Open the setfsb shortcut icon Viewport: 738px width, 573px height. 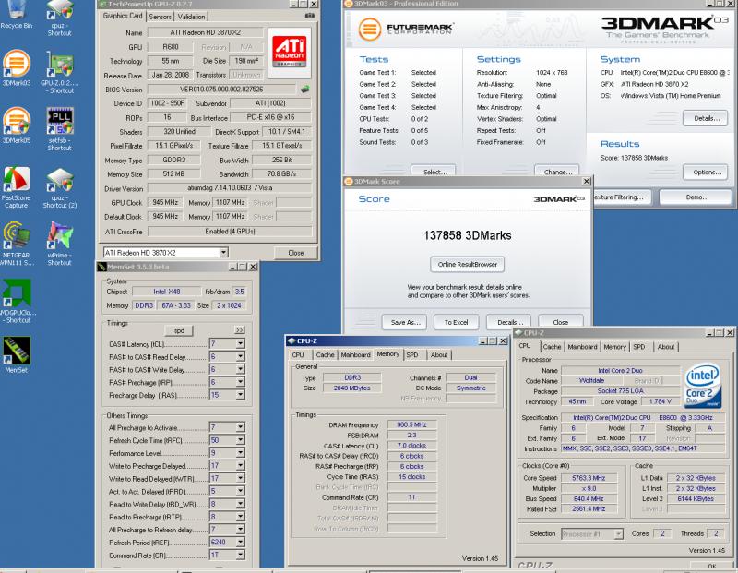59,129
